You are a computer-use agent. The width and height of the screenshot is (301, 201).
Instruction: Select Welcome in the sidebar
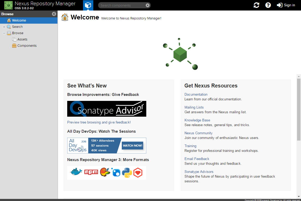point(29,20)
